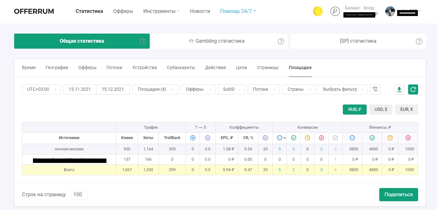Open the Страны filter dropdown
437x210 pixels.
click(x=299, y=89)
